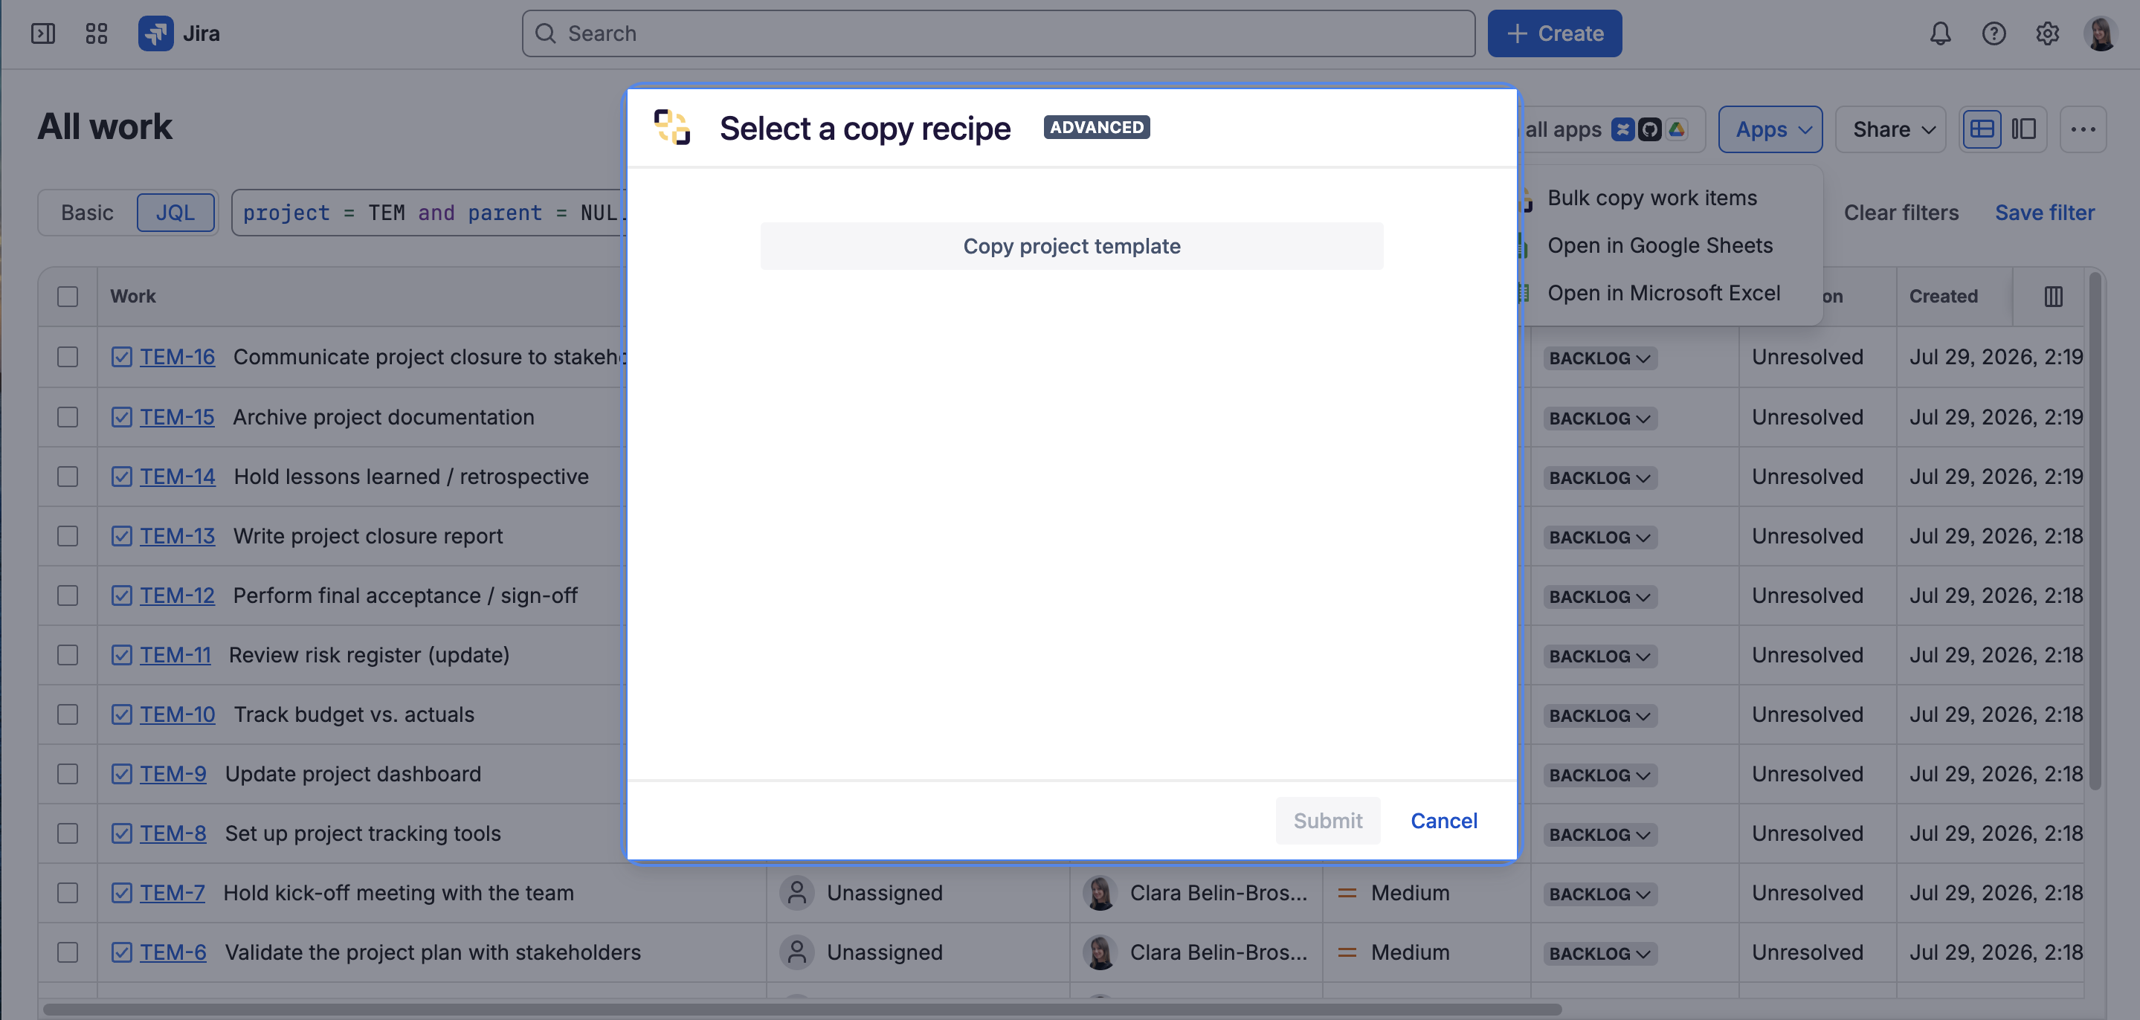
Task: Tick the checkbox for TEM-16
Action: [x=68, y=357]
